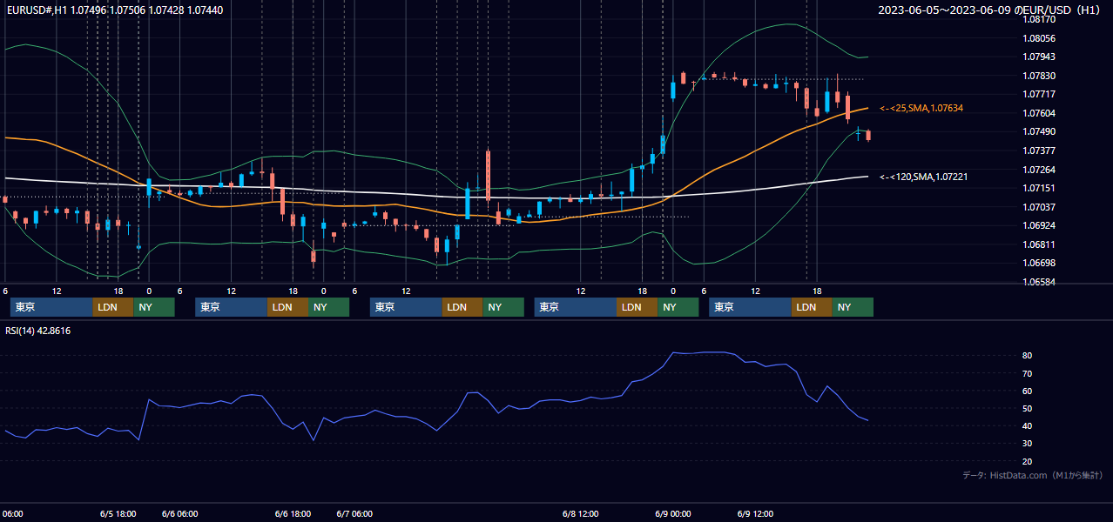Click RSI scale value 50
Viewport: 1113px width, 522px height.
pyautogui.click(x=1028, y=408)
